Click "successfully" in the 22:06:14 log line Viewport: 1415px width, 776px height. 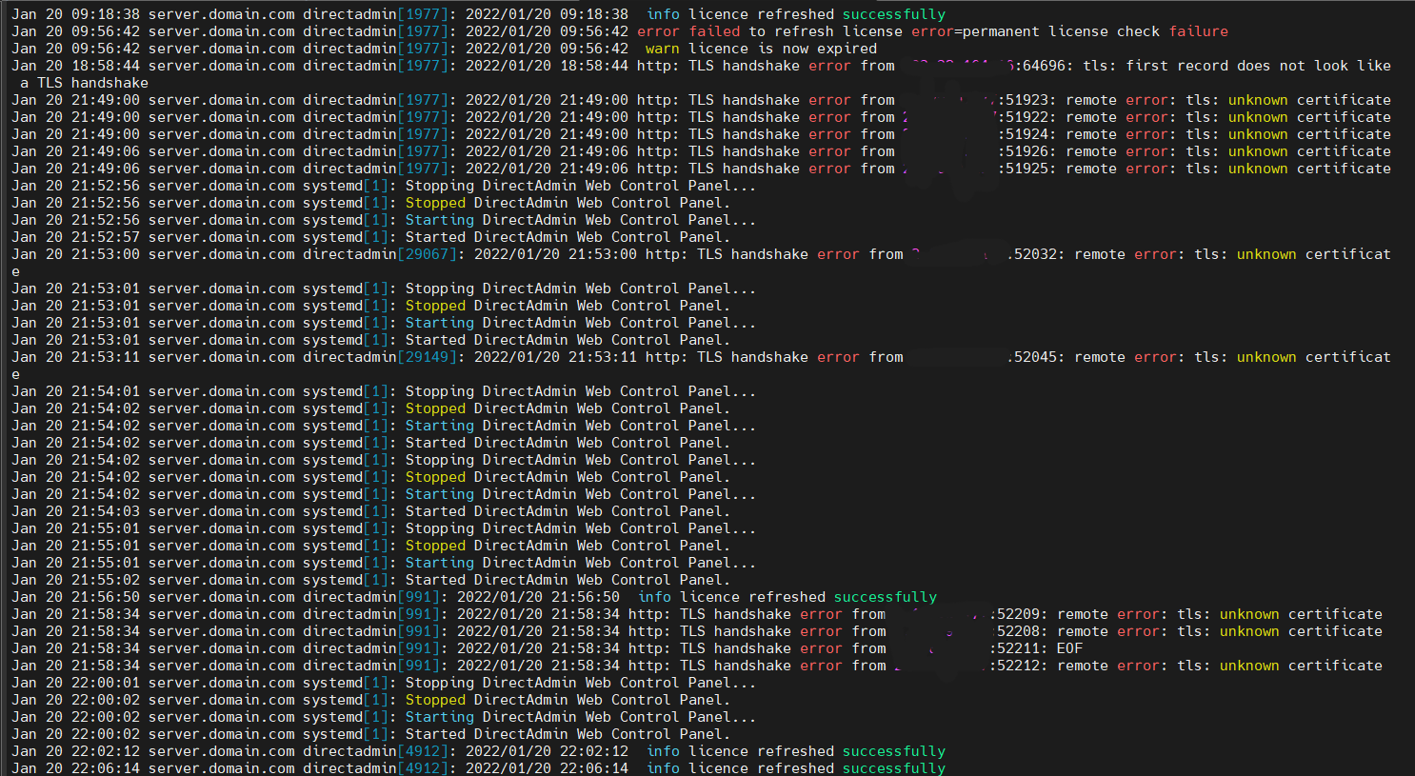coord(893,768)
